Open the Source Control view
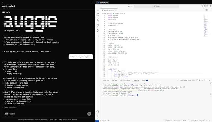This screenshot has height=122, width=212. [98, 25]
